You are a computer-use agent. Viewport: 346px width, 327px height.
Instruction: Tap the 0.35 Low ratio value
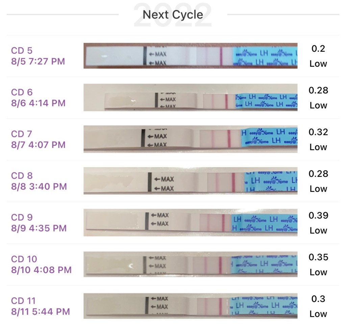[318, 265]
